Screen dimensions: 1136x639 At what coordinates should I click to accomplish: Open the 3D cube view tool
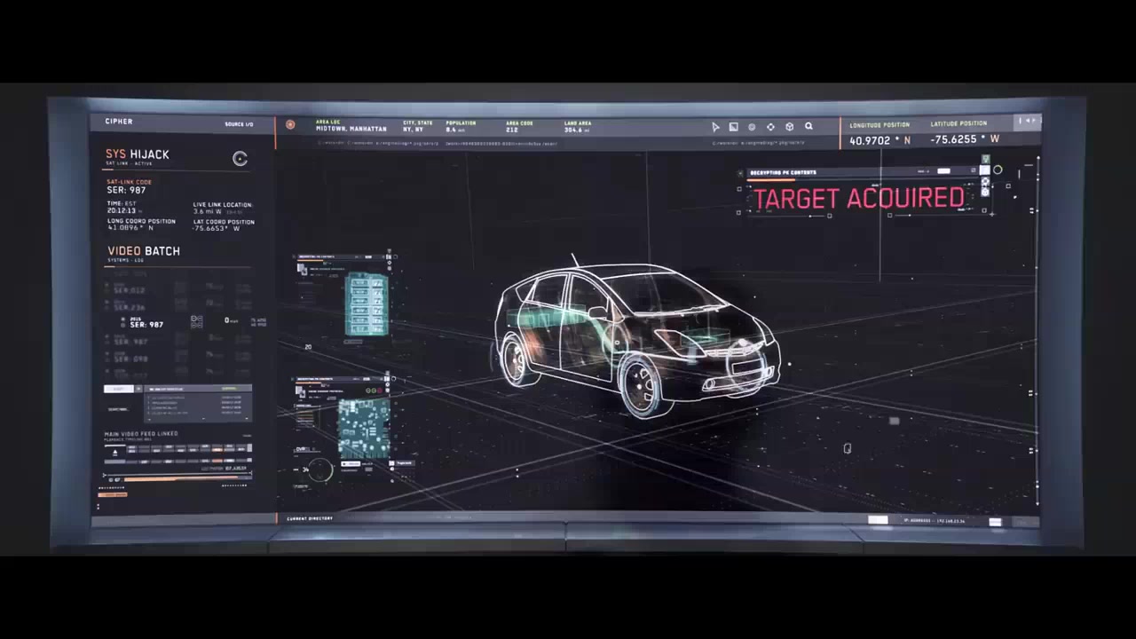pos(789,127)
